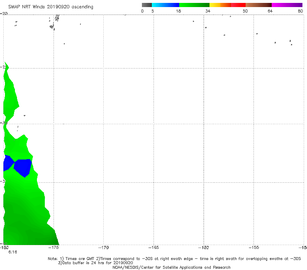Click the green segment of the colorbar

tap(194, 5)
